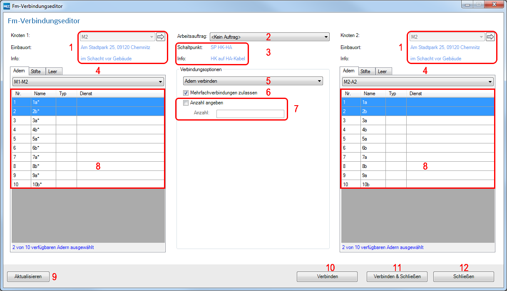This screenshot has height=291, width=507.
Task: Select row 9a* in left table
Action: tap(88, 175)
